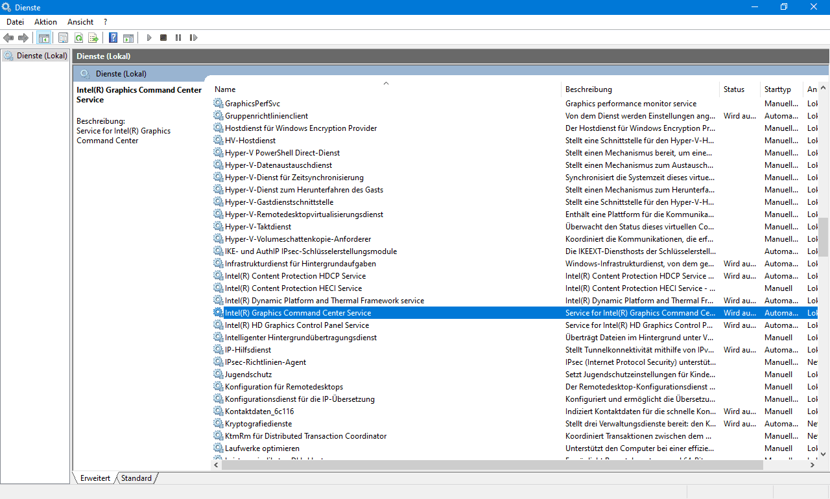Screen dimensions: 830x499
Task: Click the gear icon of IPsec-Richtlinien-Agent
Action: click(219, 362)
